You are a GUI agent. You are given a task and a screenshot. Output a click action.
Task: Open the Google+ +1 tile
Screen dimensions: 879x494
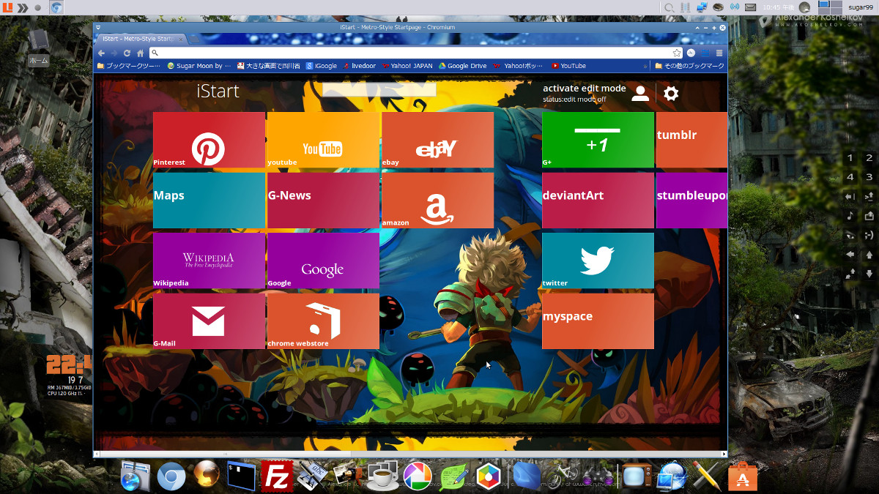click(x=598, y=140)
